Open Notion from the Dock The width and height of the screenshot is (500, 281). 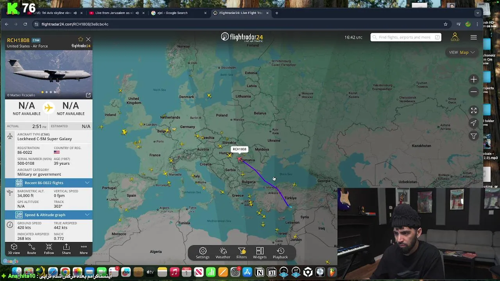[x=259, y=272]
